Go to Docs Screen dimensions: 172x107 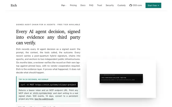[83, 5]
